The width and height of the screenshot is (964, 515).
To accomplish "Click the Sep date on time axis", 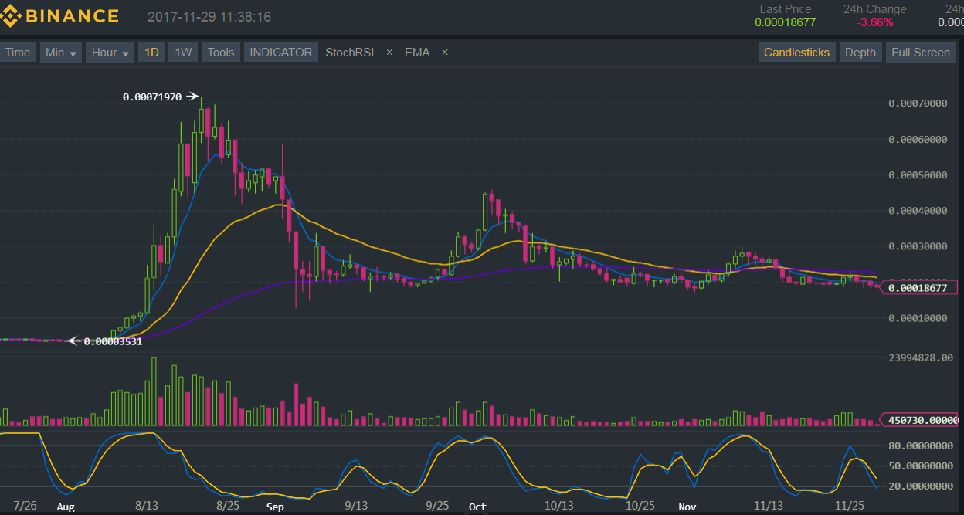I will point(275,507).
